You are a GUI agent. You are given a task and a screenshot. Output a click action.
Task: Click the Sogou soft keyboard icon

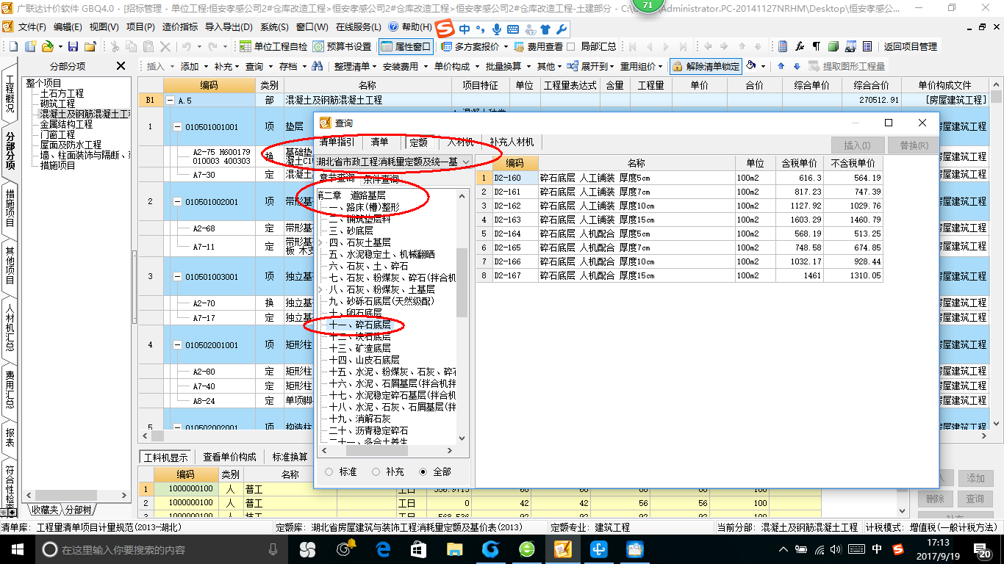513,29
